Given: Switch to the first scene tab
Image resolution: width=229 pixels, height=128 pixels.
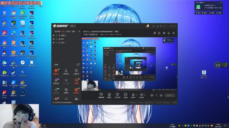Looking at the screenshot, I should tap(58, 31).
